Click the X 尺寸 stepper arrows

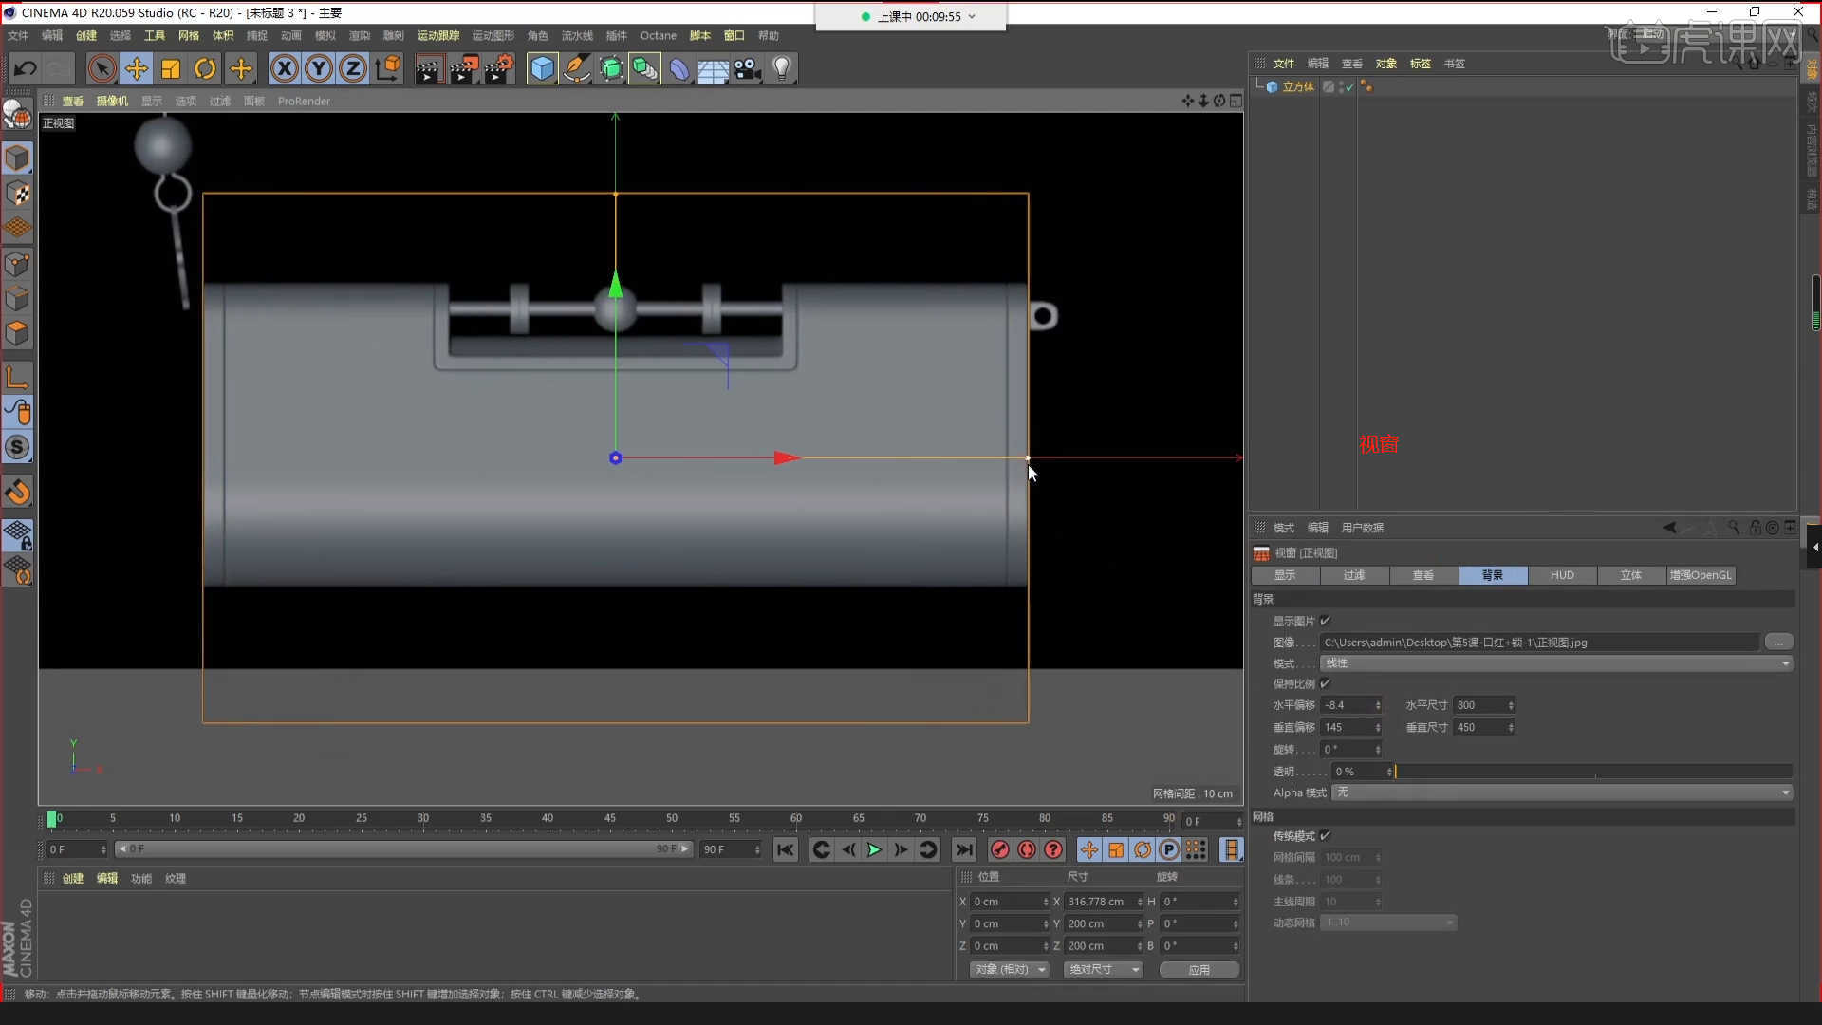1140,902
